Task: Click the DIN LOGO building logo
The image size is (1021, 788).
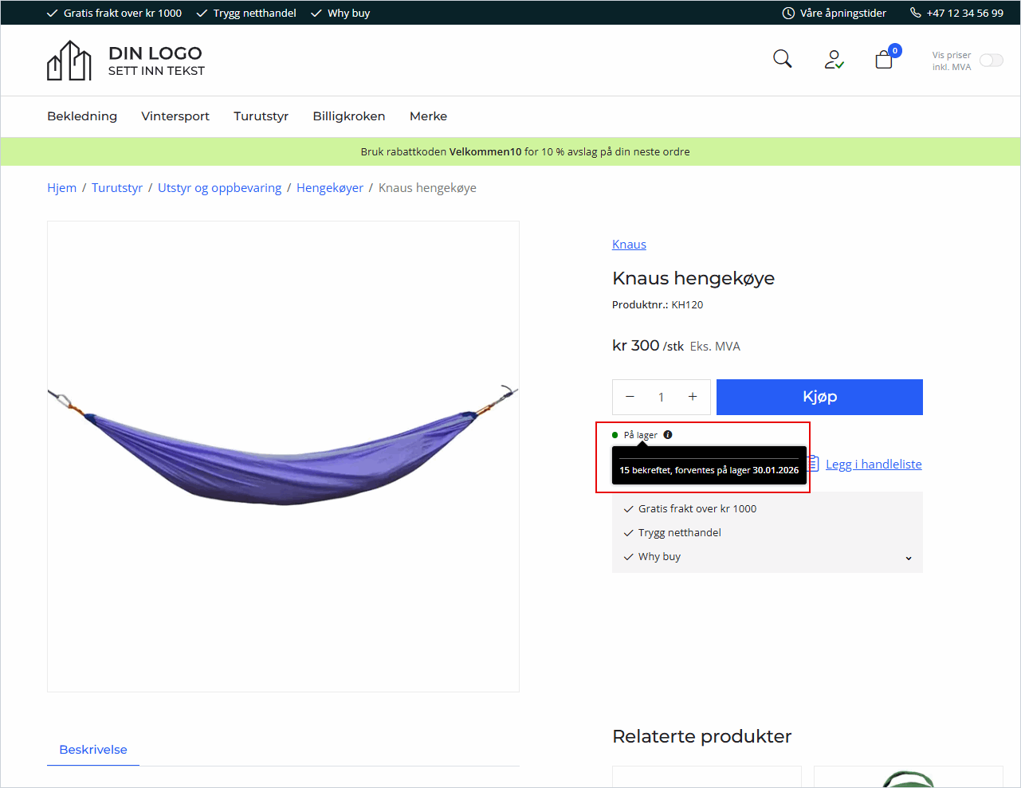Action: (69, 61)
